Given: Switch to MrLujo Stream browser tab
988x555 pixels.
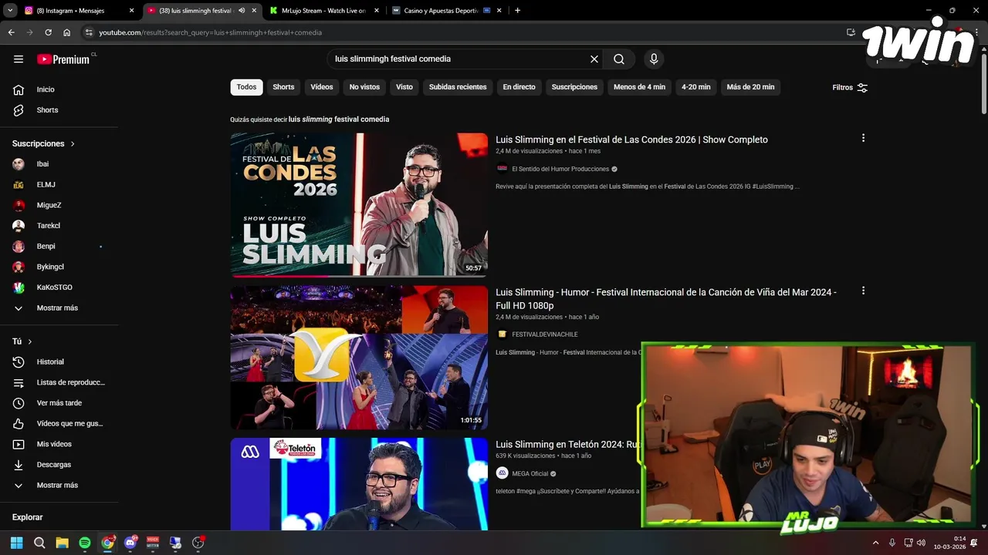Looking at the screenshot, I should click(x=324, y=11).
